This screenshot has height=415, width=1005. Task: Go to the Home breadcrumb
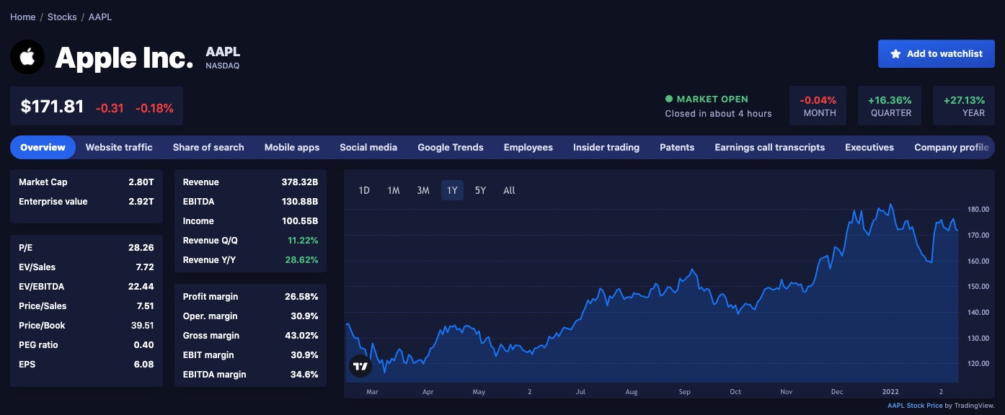pyautogui.click(x=23, y=17)
